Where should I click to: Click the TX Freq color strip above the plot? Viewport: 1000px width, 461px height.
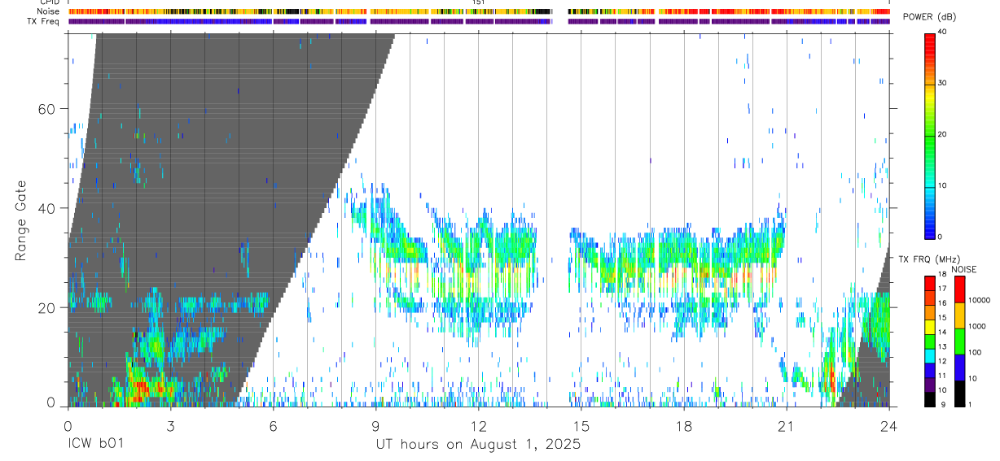click(x=479, y=21)
